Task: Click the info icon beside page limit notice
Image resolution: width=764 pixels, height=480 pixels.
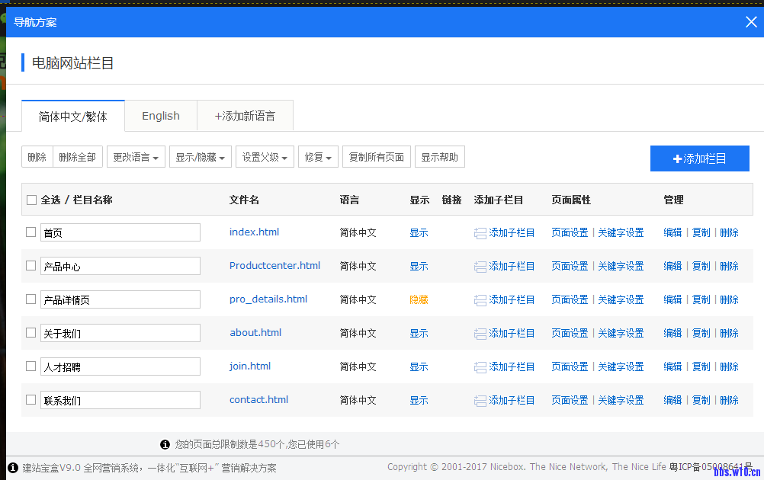Action: [165, 444]
